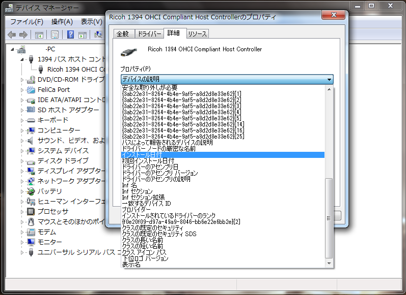
Task: Switch to the リソース tab
Action: (197, 34)
